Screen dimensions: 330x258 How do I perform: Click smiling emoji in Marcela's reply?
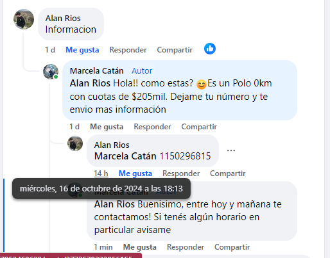pyautogui.click(x=202, y=84)
